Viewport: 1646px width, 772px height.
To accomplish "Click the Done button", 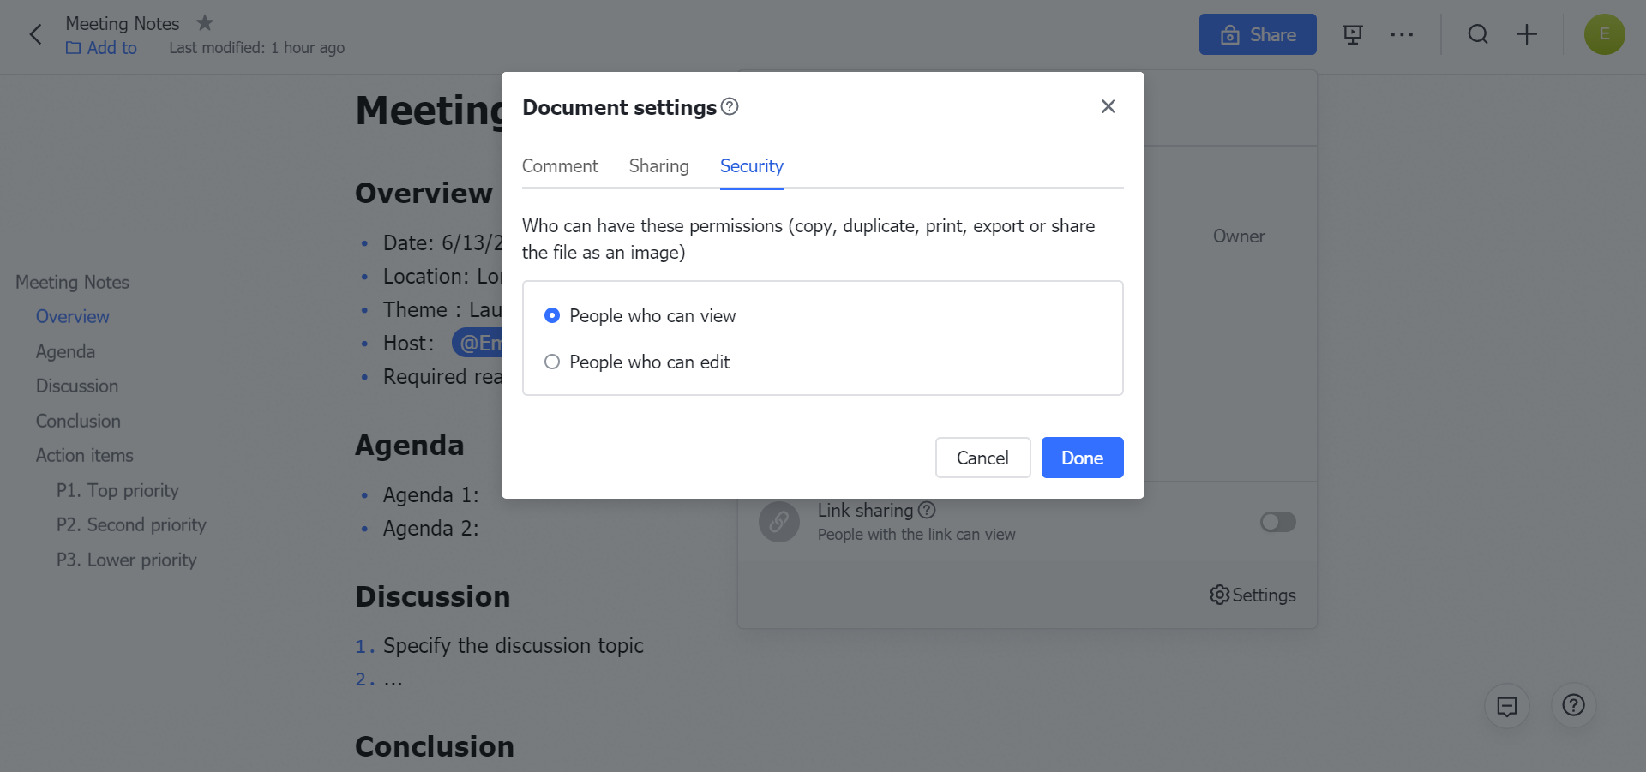I will (x=1082, y=458).
